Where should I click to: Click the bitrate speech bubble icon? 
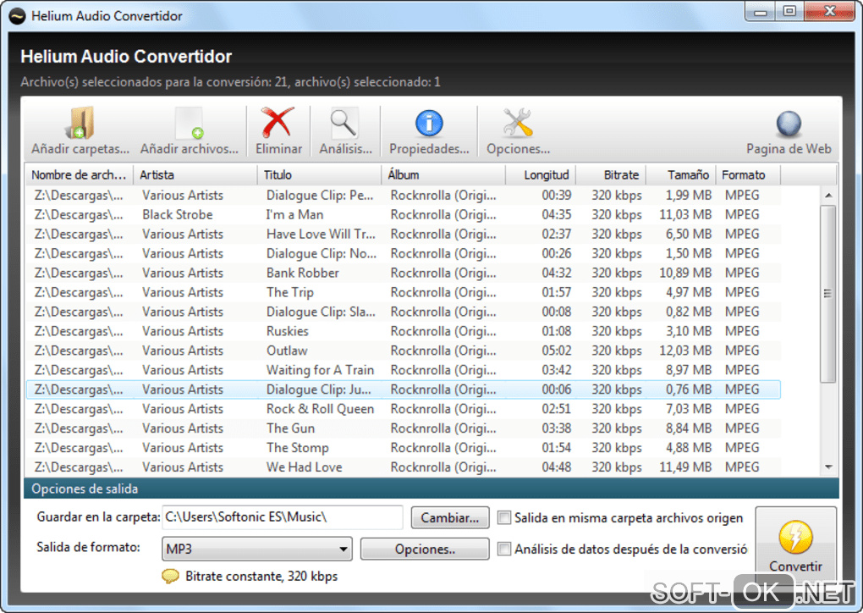[171, 576]
